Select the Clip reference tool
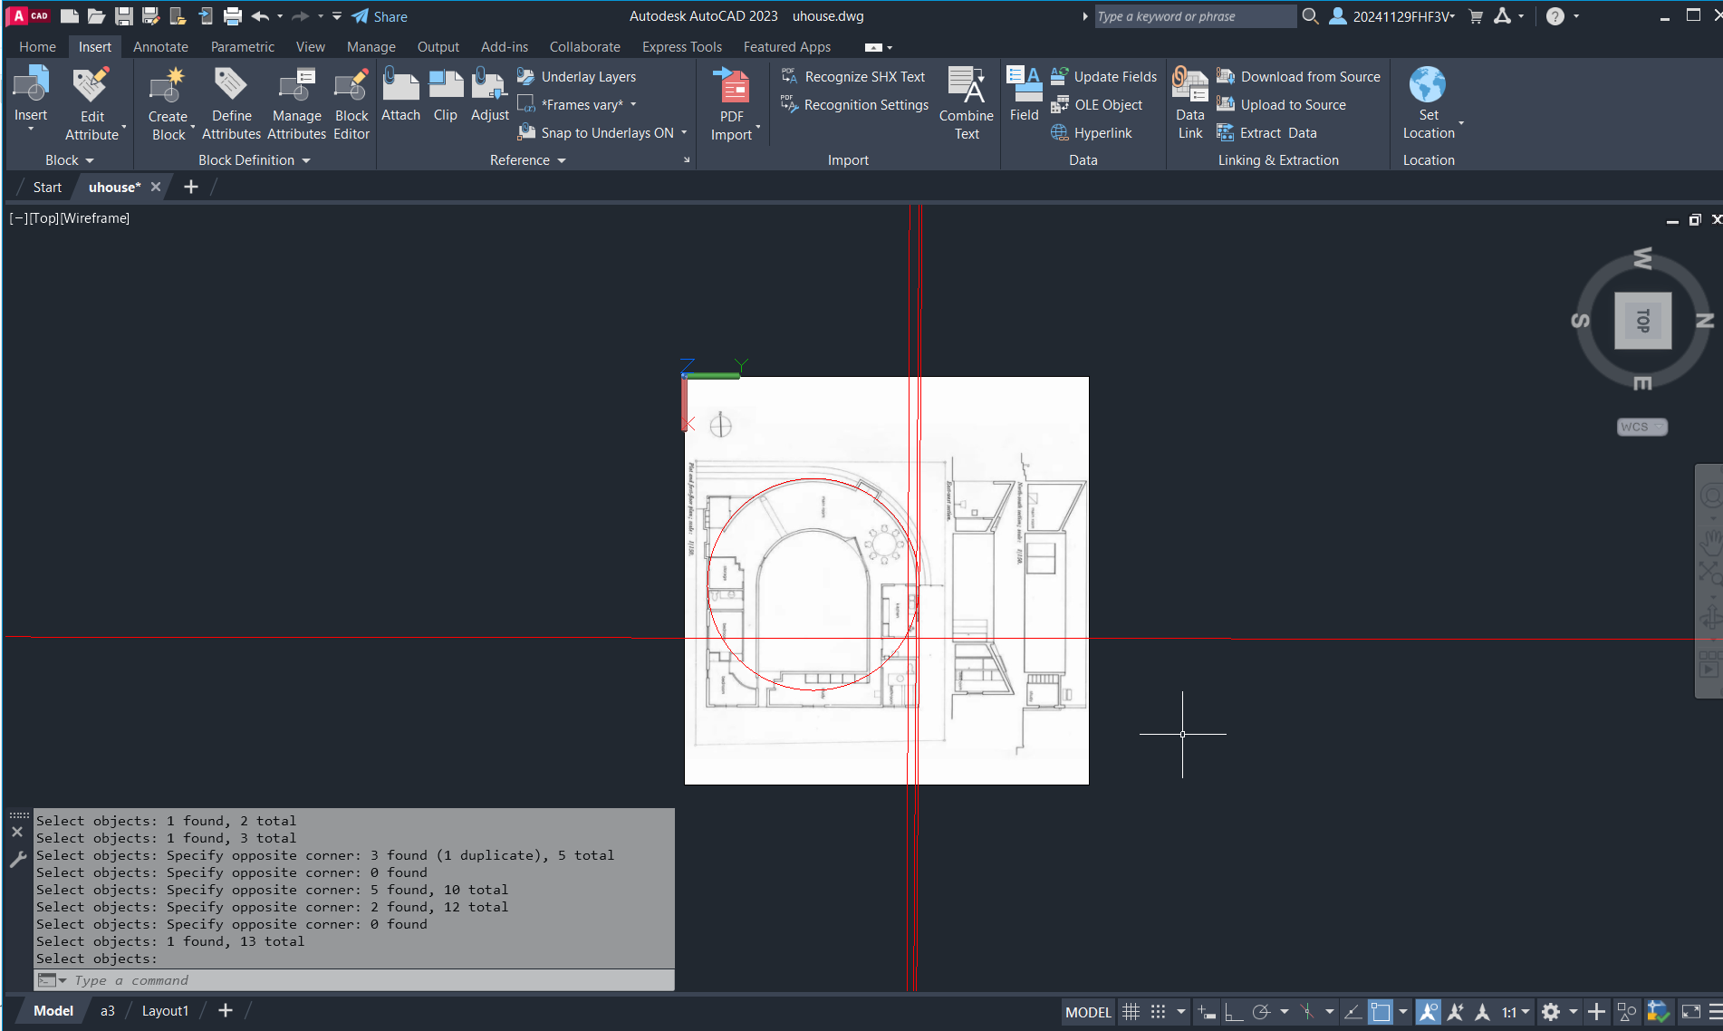Viewport: 1723px width, 1031px height. pos(445,87)
